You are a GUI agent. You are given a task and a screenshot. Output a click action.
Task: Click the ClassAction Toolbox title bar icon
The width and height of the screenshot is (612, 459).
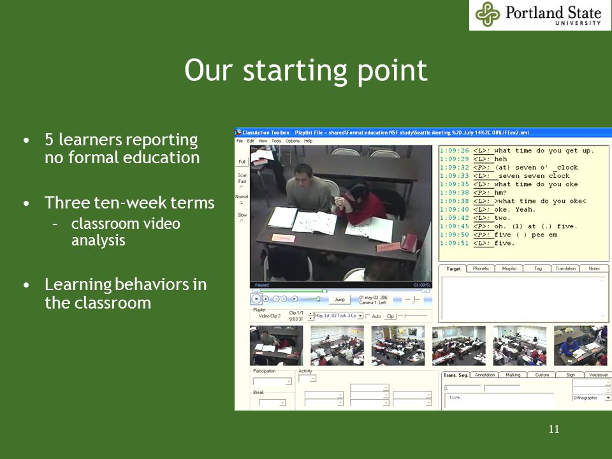238,133
